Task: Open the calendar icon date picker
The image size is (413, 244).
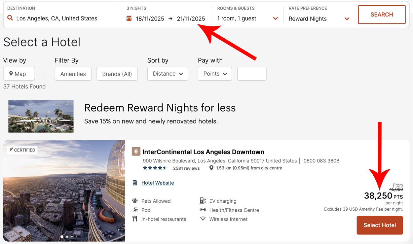Action: (129, 18)
